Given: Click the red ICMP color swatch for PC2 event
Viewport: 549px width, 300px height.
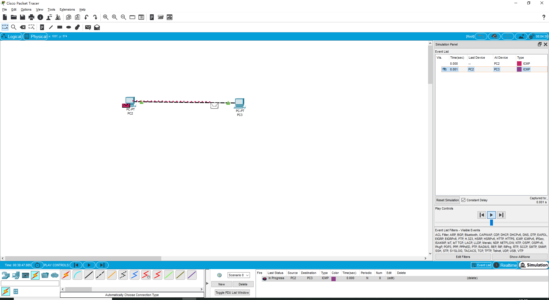Looking at the screenshot, I should tap(519, 64).
